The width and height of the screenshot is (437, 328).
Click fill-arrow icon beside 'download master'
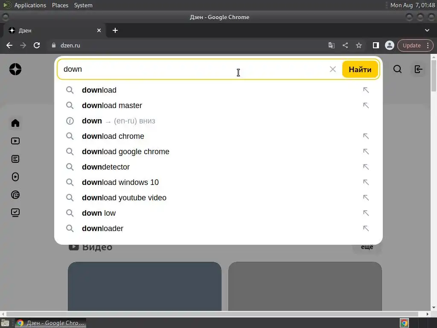[x=366, y=105]
